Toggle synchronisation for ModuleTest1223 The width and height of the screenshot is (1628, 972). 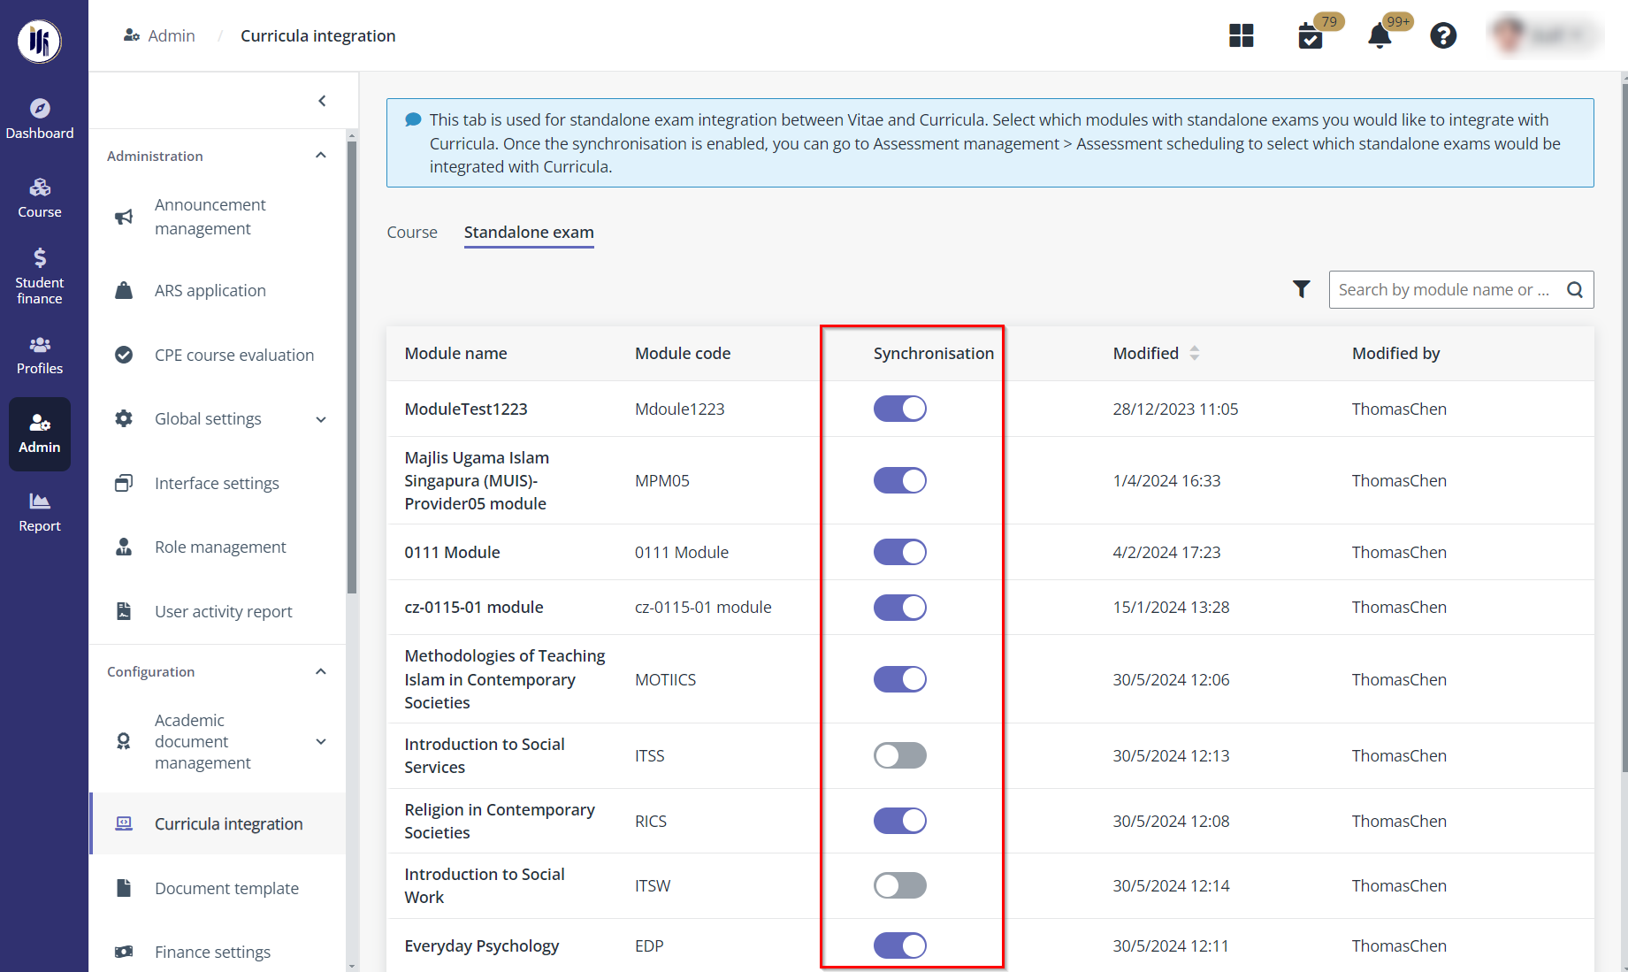click(x=899, y=409)
